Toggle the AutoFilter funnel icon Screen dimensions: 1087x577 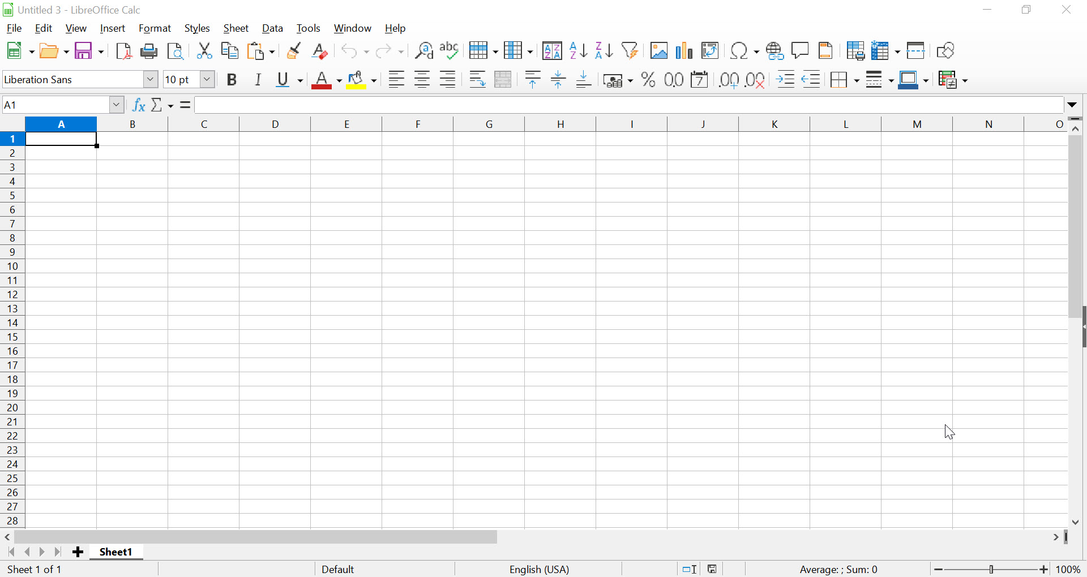630,51
